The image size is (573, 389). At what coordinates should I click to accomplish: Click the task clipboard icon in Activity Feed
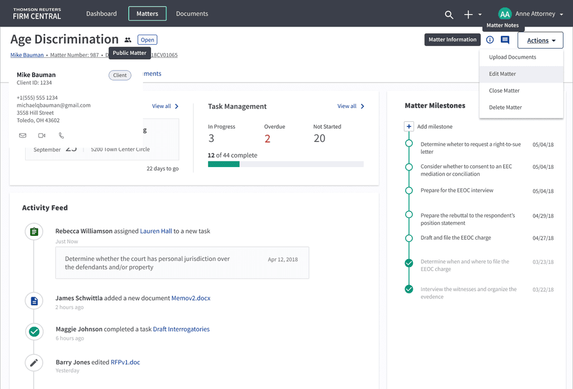pyautogui.click(x=34, y=232)
